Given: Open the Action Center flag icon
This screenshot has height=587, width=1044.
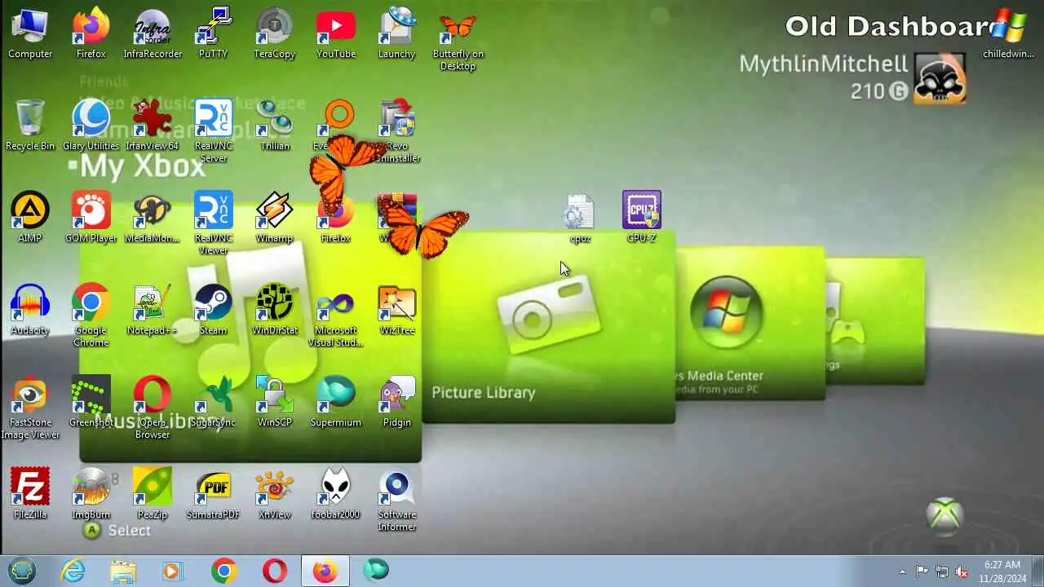Looking at the screenshot, I should 922,572.
